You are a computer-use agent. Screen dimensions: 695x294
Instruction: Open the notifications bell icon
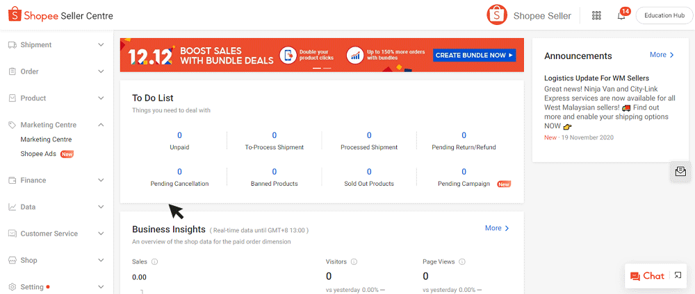click(x=621, y=16)
